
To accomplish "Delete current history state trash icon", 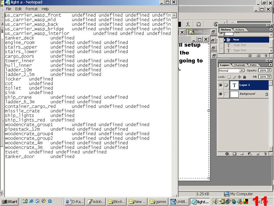I will pos(266,56).
